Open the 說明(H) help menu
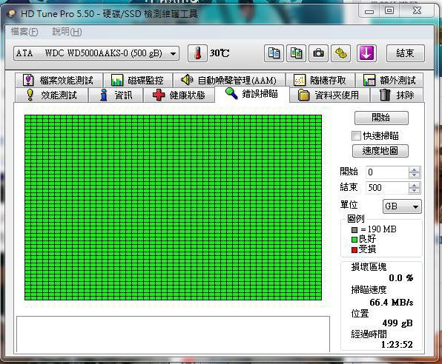This screenshot has width=442, height=364. point(67,32)
